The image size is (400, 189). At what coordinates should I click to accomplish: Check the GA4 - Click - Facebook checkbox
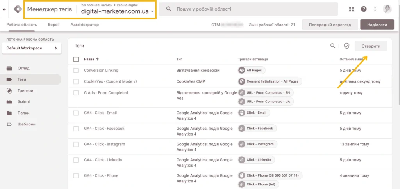(76, 129)
